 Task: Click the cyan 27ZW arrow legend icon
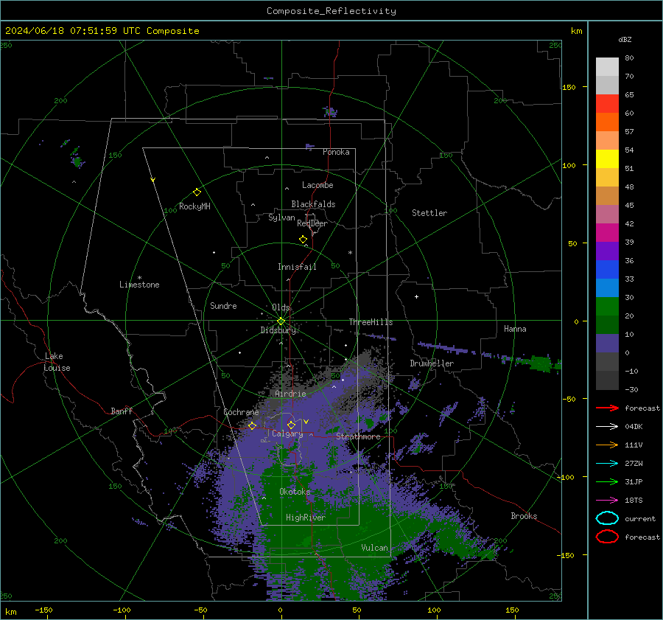coord(607,464)
